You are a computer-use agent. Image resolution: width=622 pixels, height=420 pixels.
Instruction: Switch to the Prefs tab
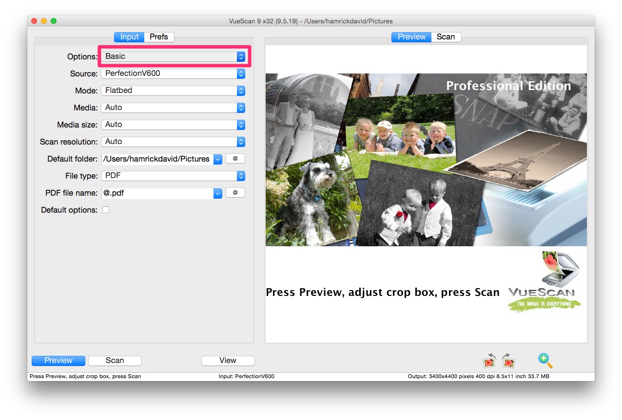[159, 37]
